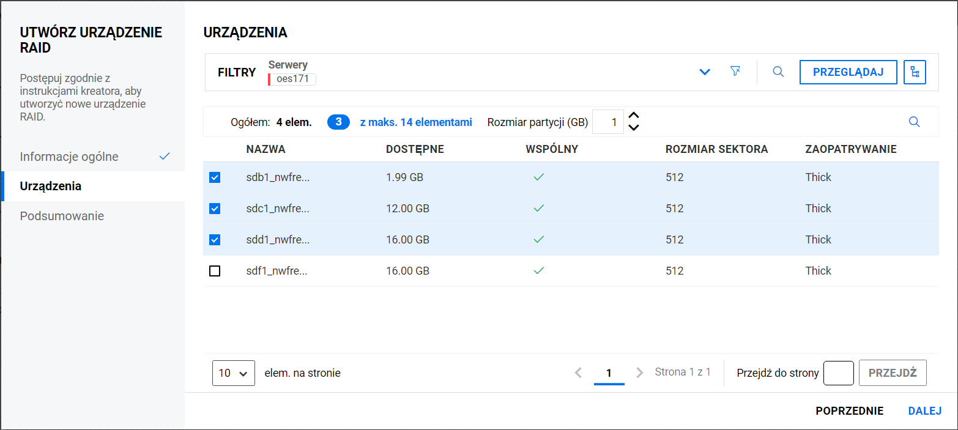Uncheck the sdb1_nwfre device checkbox
Image resolution: width=958 pixels, height=430 pixels.
[x=215, y=177]
